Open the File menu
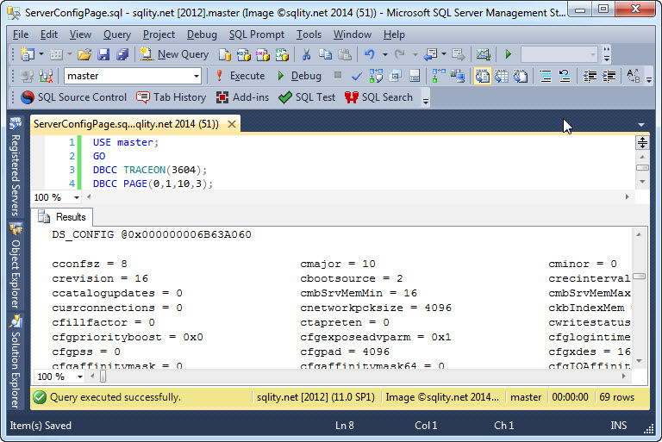The image size is (662, 442). (x=21, y=34)
